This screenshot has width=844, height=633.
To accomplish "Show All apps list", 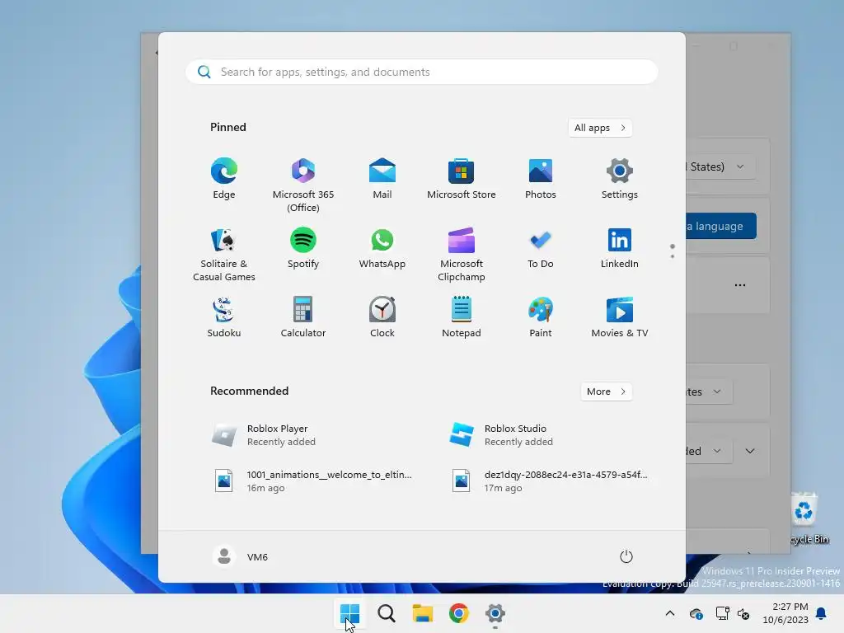I will pos(600,128).
